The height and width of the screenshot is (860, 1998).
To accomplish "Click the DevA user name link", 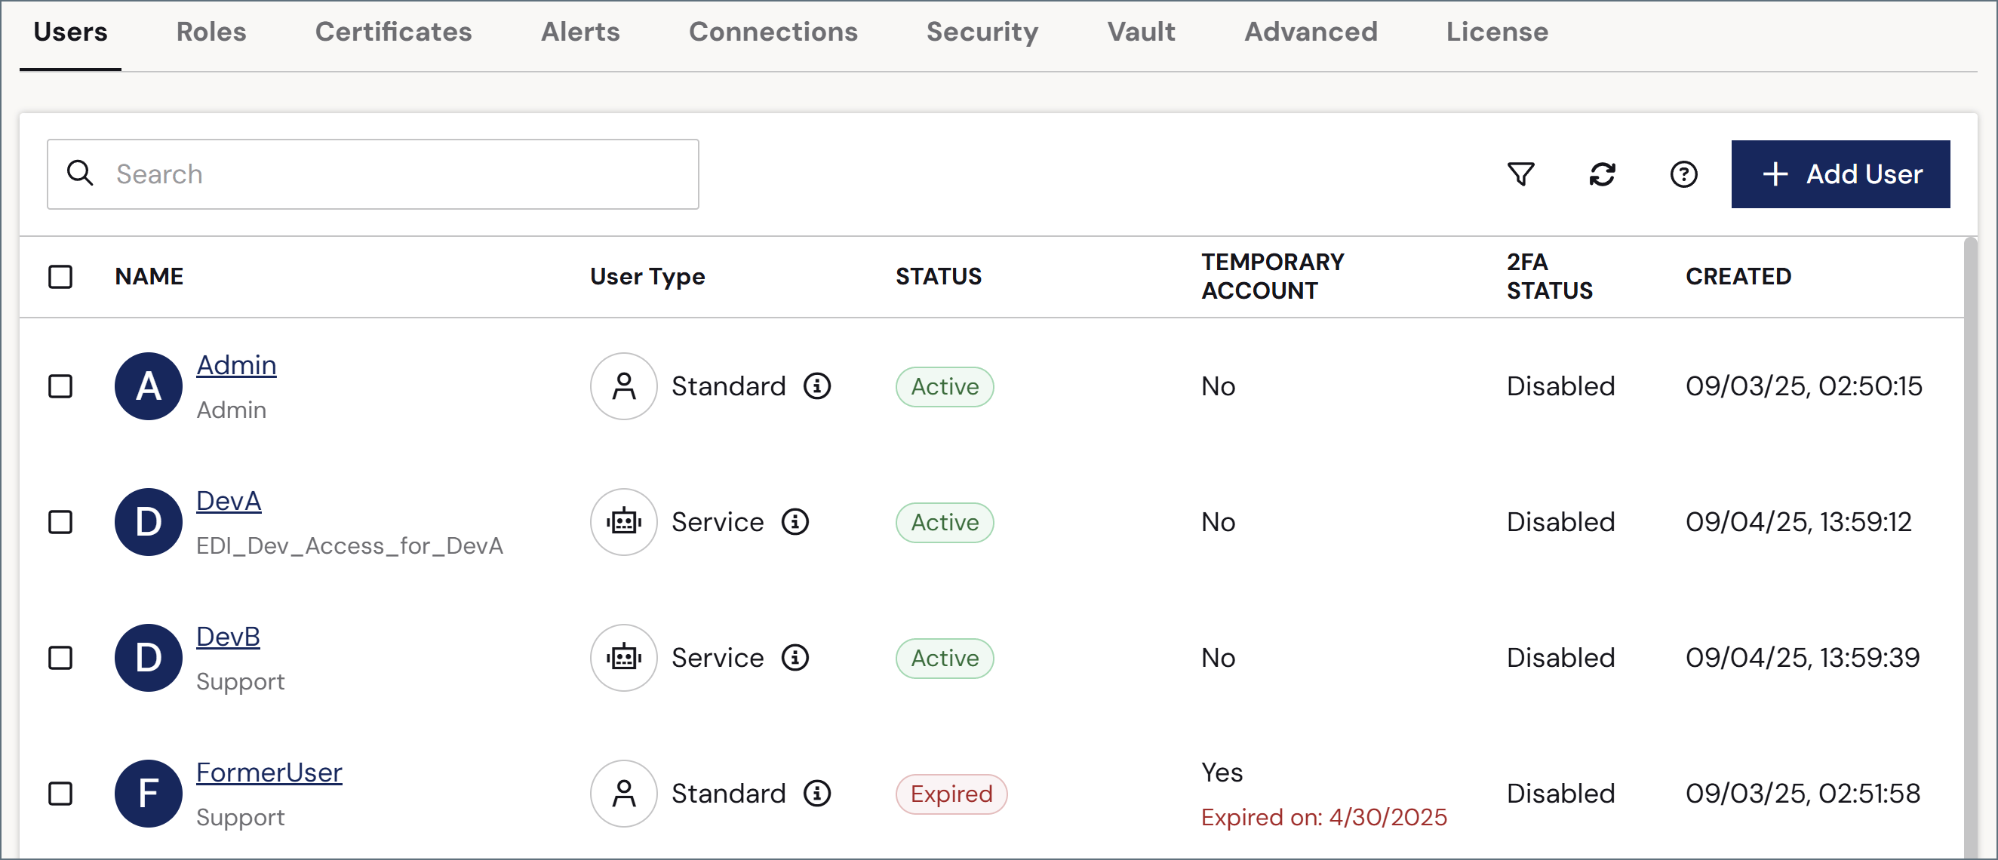I will tap(229, 500).
